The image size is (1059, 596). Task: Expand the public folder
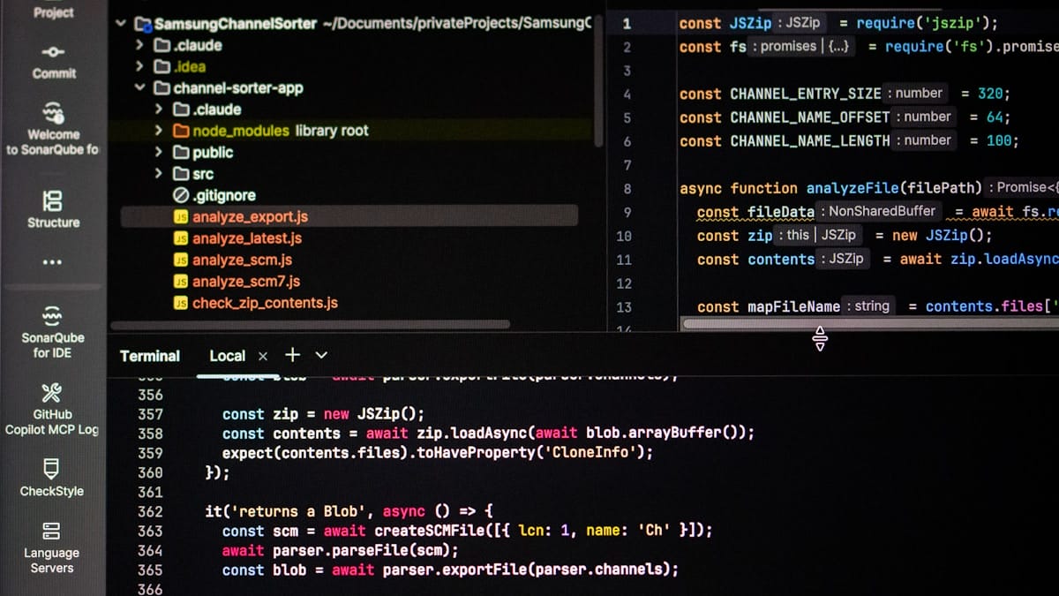[159, 152]
